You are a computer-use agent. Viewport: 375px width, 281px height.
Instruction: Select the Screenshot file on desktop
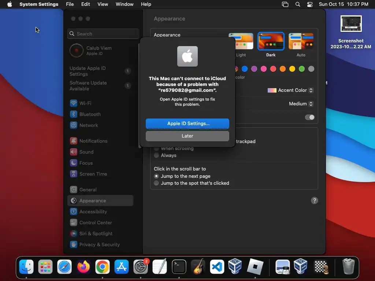click(351, 32)
